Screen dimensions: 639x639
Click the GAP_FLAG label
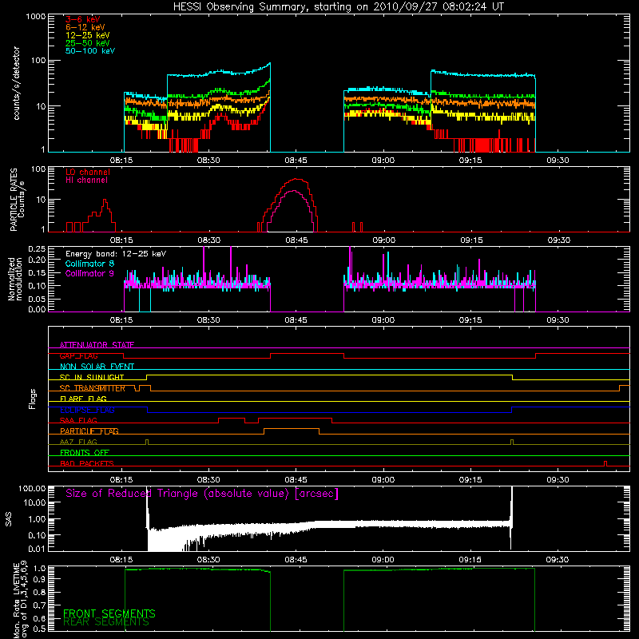click(x=78, y=355)
